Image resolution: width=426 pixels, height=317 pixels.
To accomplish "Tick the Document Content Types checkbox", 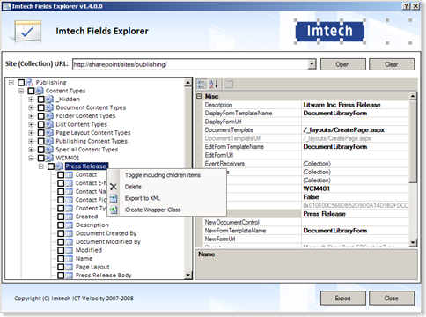I will click(41, 107).
